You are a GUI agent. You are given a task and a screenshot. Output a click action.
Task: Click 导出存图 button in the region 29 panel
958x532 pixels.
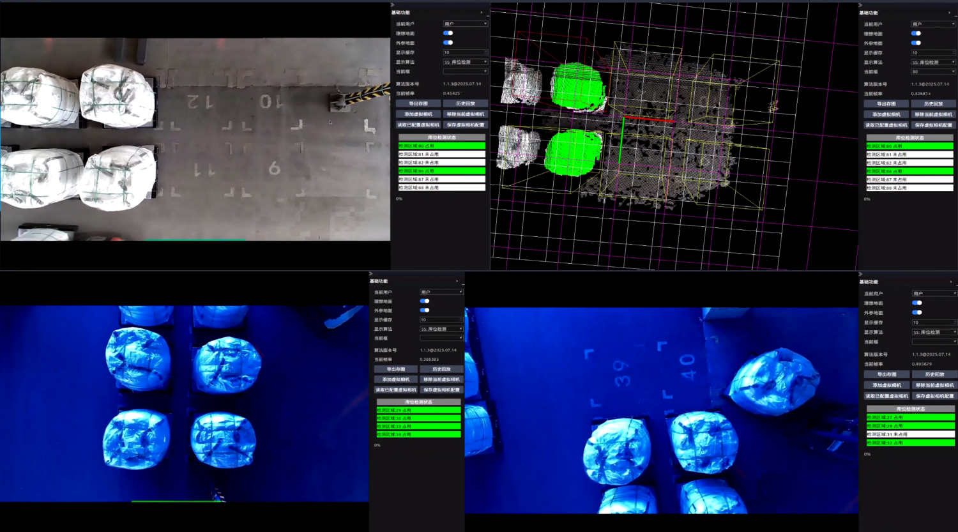click(x=396, y=369)
